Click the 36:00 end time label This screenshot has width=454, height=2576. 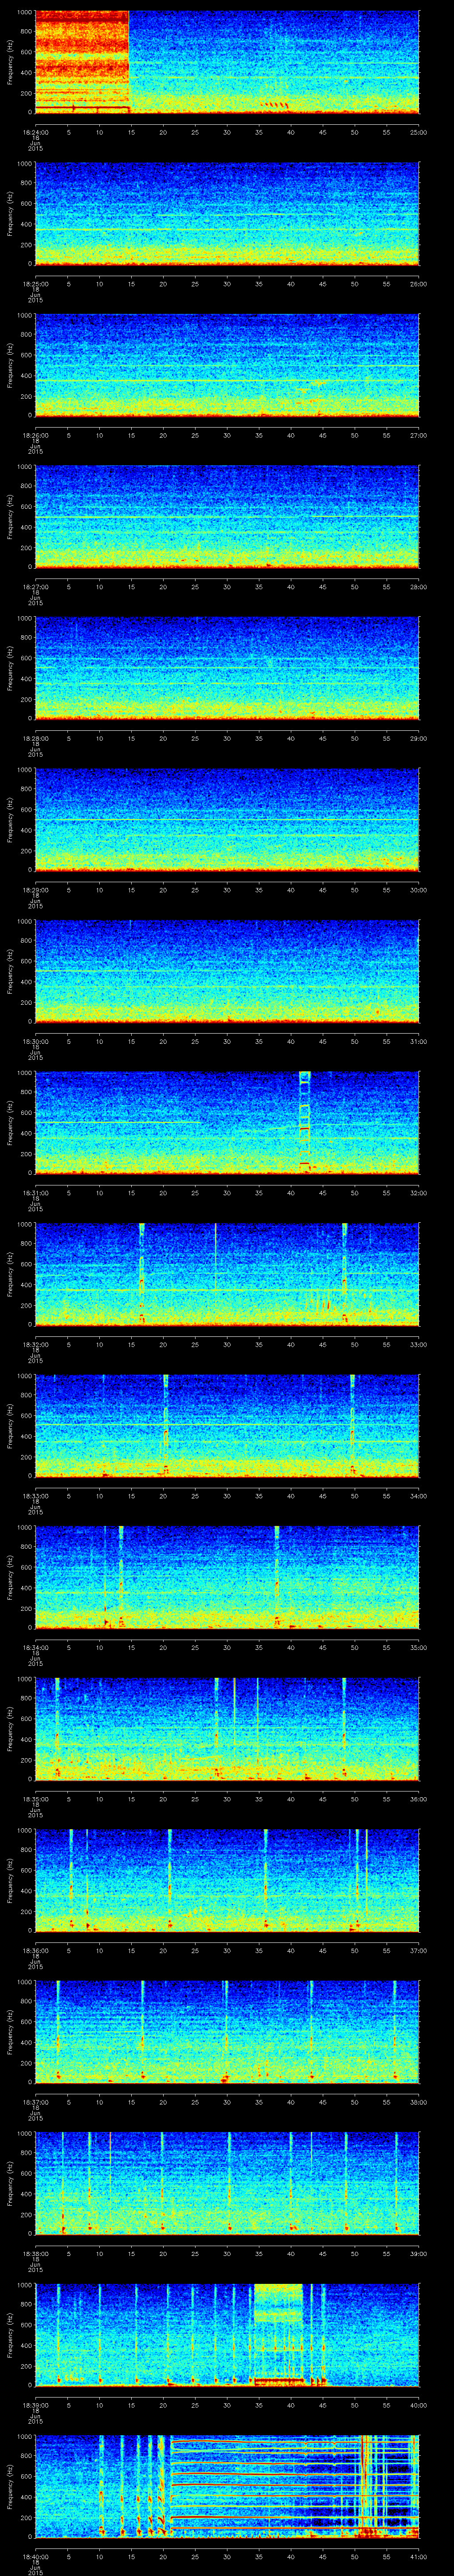point(418,1799)
